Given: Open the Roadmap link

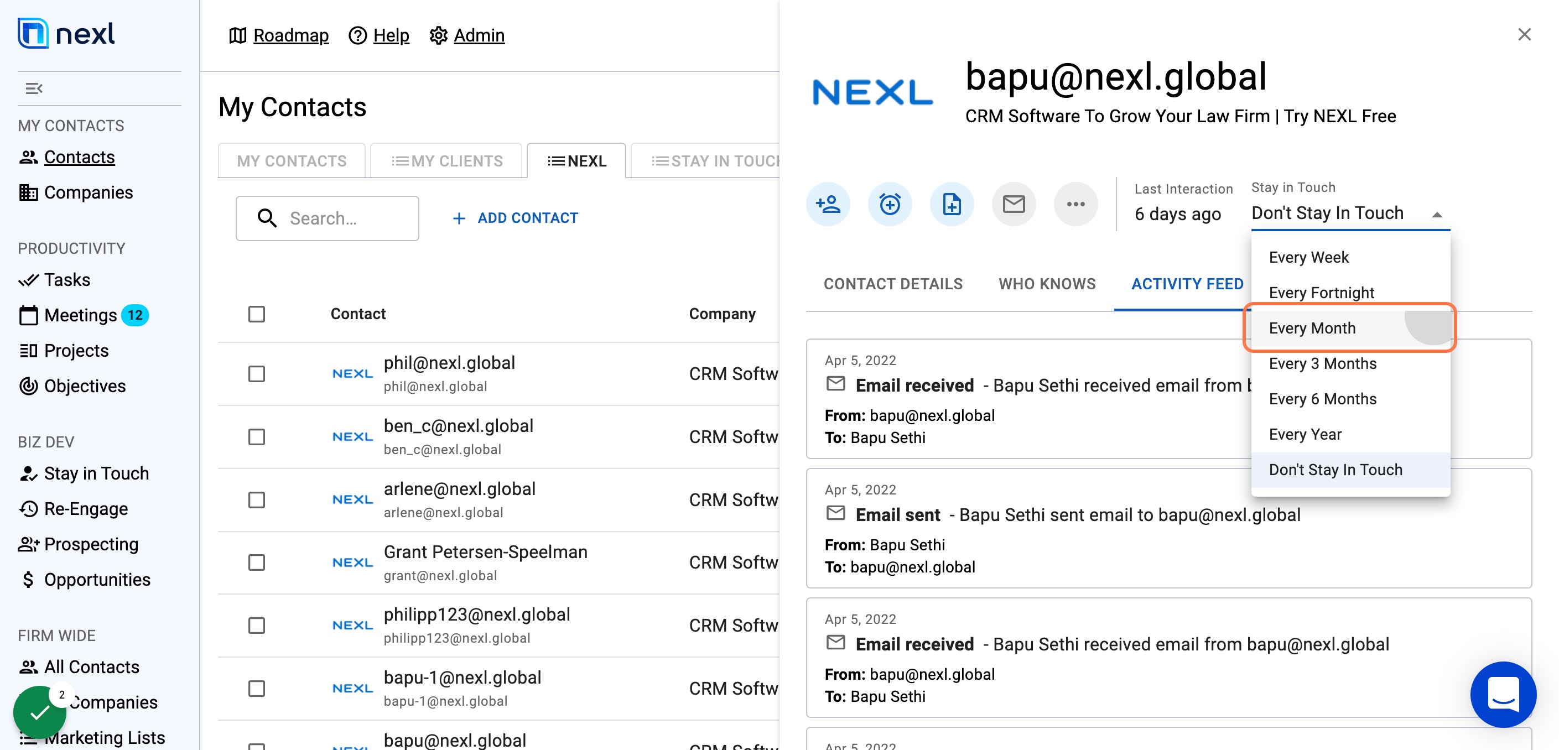Looking at the screenshot, I should pos(279,36).
